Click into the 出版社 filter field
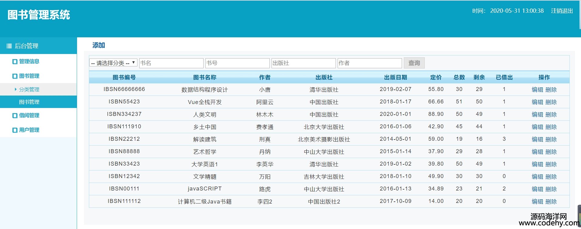The height and width of the screenshot is (229, 581). coord(303,63)
